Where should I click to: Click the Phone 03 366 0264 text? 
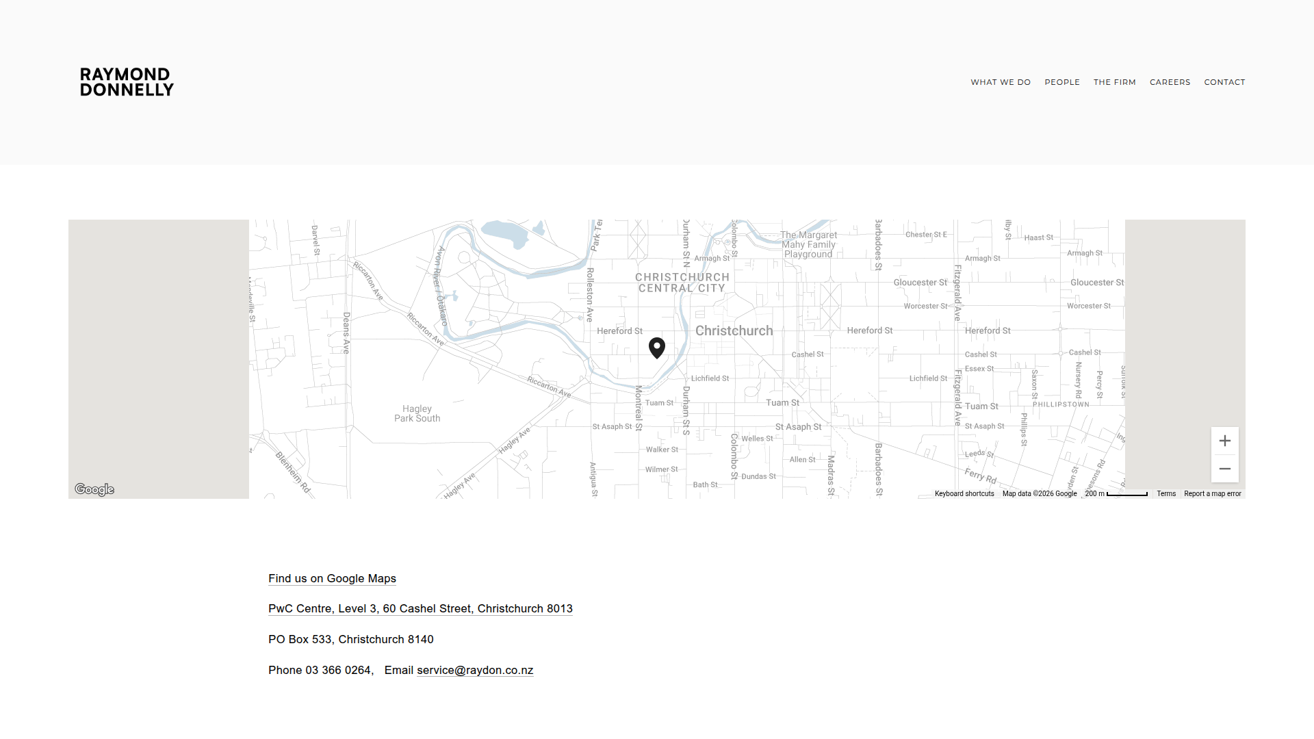320,670
